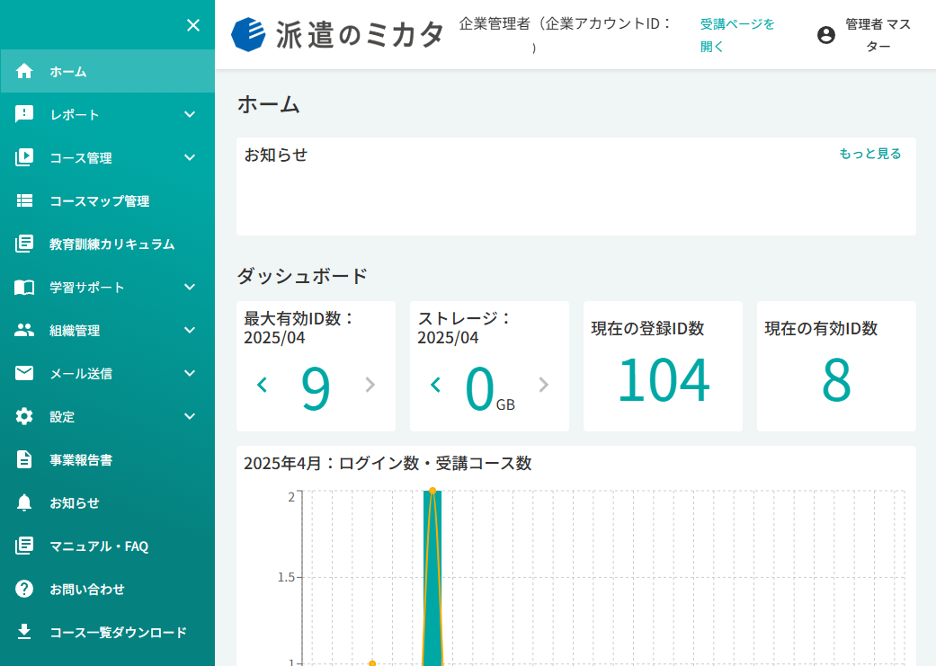Click the user account avatar icon
Screen dimensions: 936x666
(x=826, y=35)
